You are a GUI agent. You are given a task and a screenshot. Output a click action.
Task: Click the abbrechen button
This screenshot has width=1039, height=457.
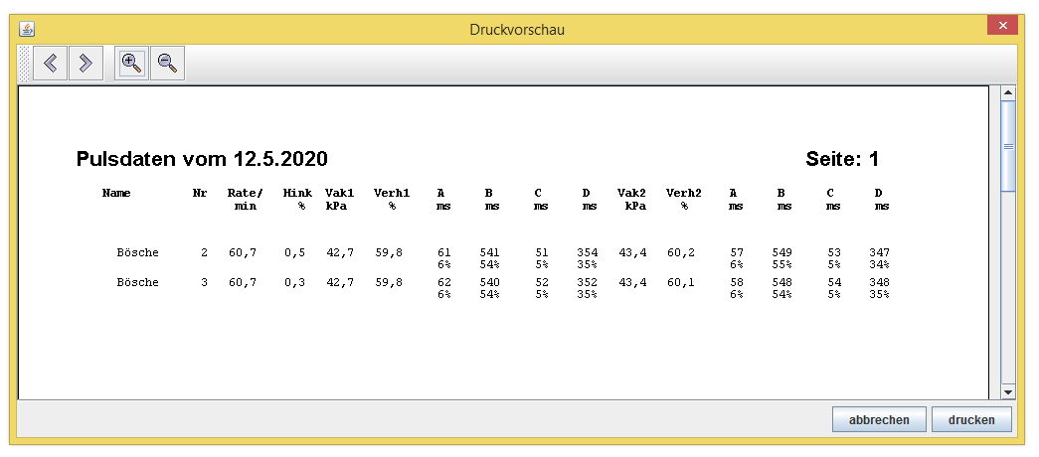coord(879,420)
